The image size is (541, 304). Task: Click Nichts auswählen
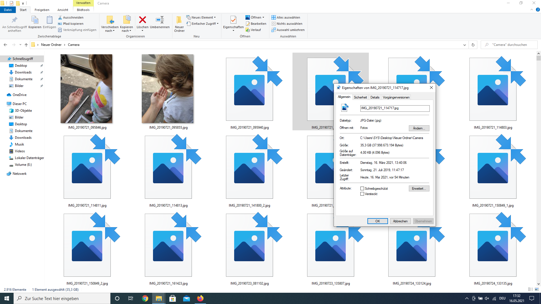click(x=287, y=24)
